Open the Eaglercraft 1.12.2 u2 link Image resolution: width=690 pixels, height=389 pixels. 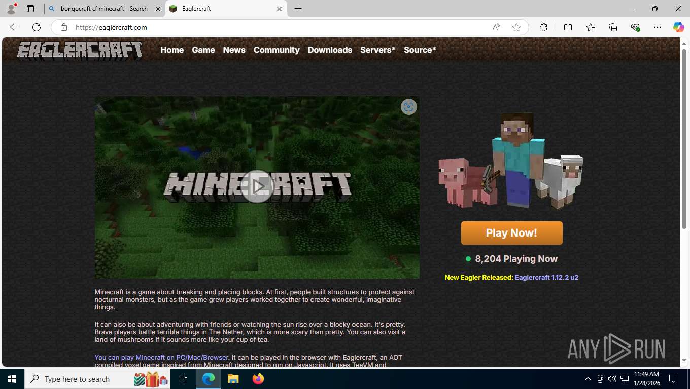(x=546, y=277)
